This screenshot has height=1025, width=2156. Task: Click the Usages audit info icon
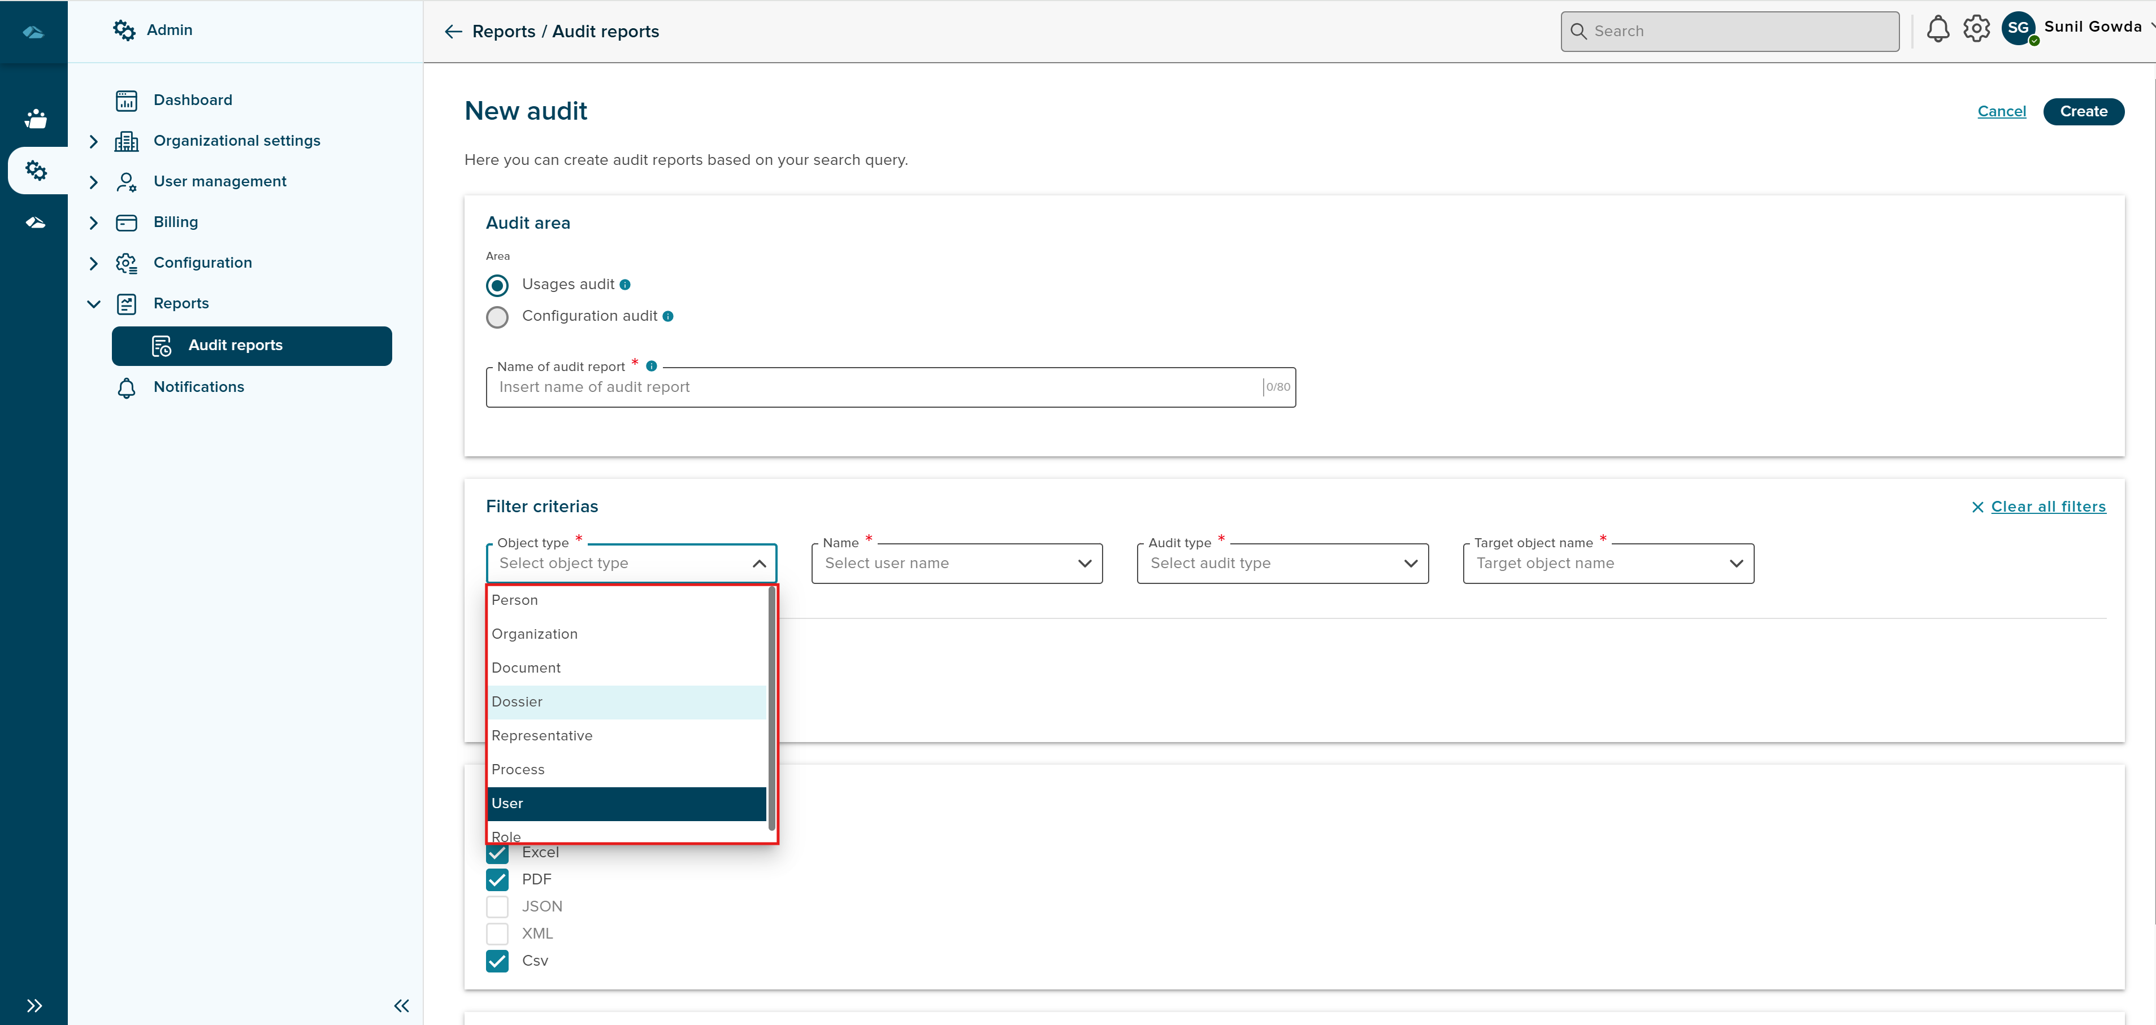[625, 285]
